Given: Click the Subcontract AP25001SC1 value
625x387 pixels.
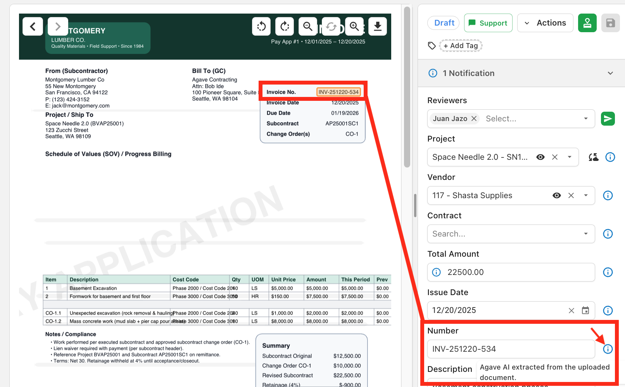Looking at the screenshot, I should (x=342, y=124).
